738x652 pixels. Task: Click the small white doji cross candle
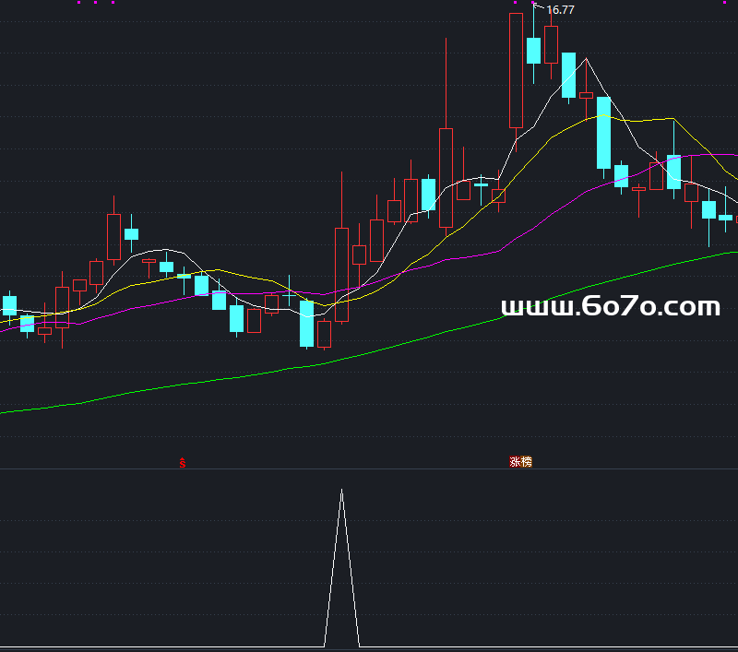click(x=481, y=185)
